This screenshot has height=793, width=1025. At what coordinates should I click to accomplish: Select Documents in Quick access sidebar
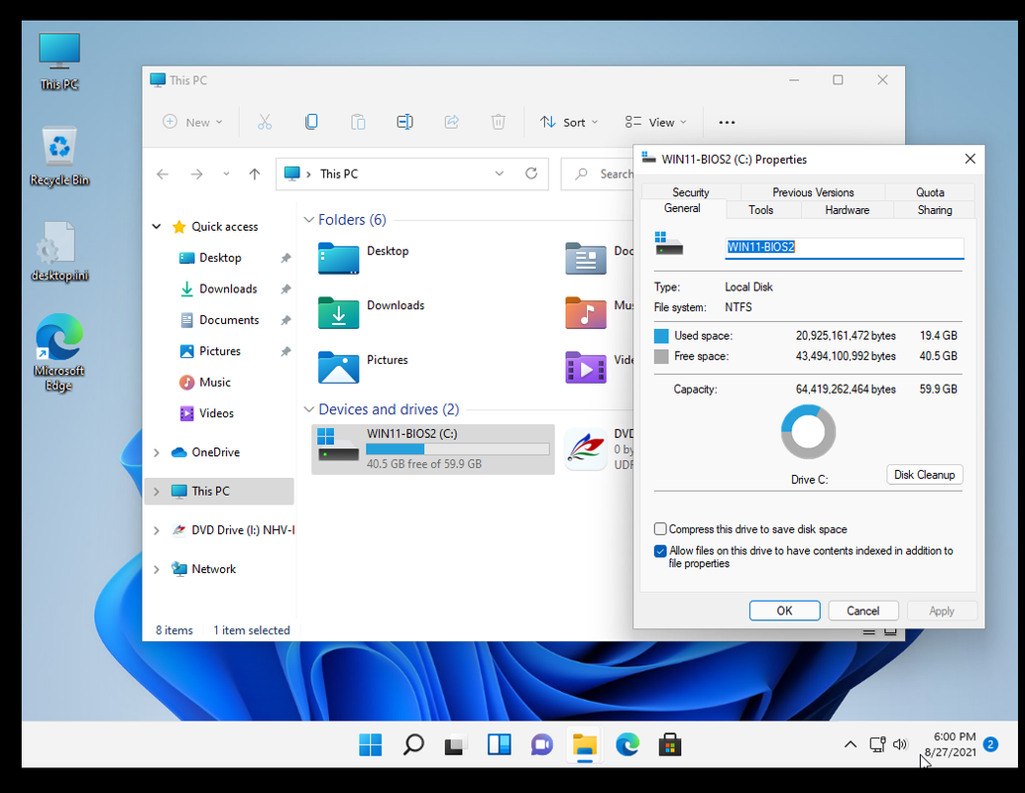[x=229, y=320]
